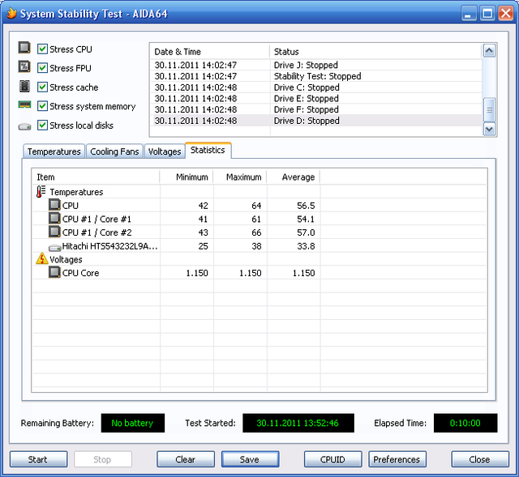Switch to the Temperatures tab

pyautogui.click(x=54, y=151)
